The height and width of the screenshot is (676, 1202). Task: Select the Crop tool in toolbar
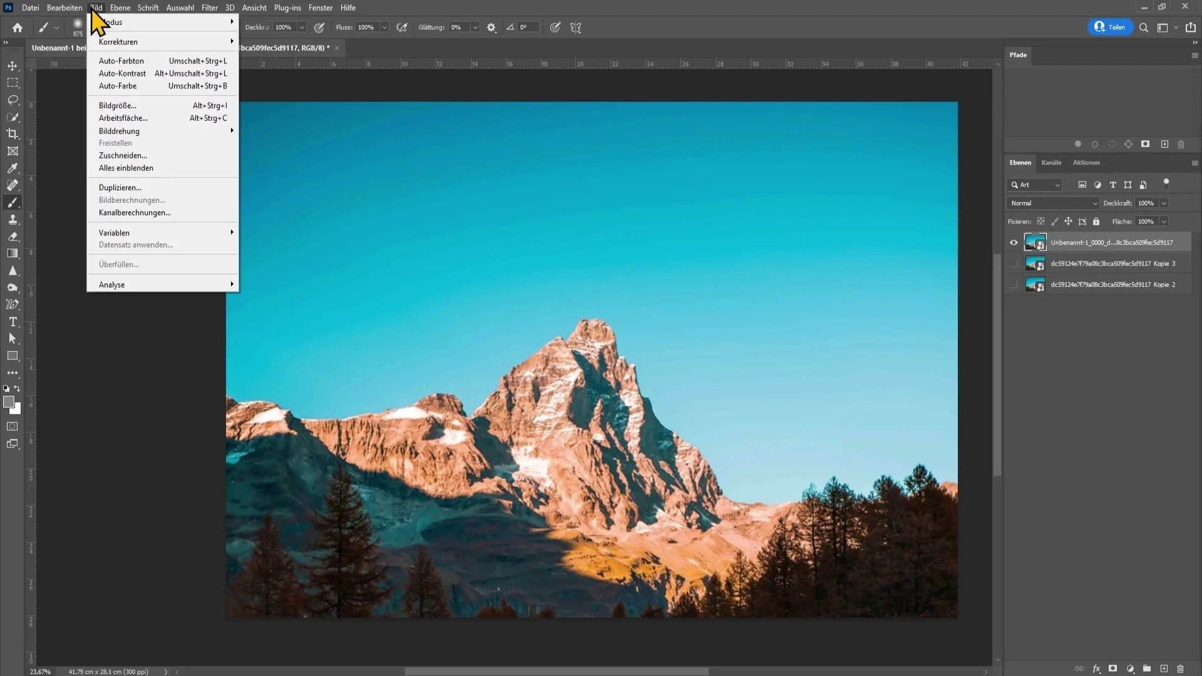pos(13,134)
